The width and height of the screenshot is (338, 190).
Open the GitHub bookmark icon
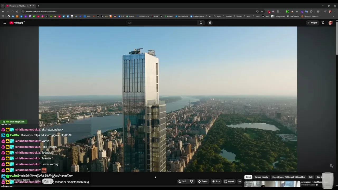point(8,16)
